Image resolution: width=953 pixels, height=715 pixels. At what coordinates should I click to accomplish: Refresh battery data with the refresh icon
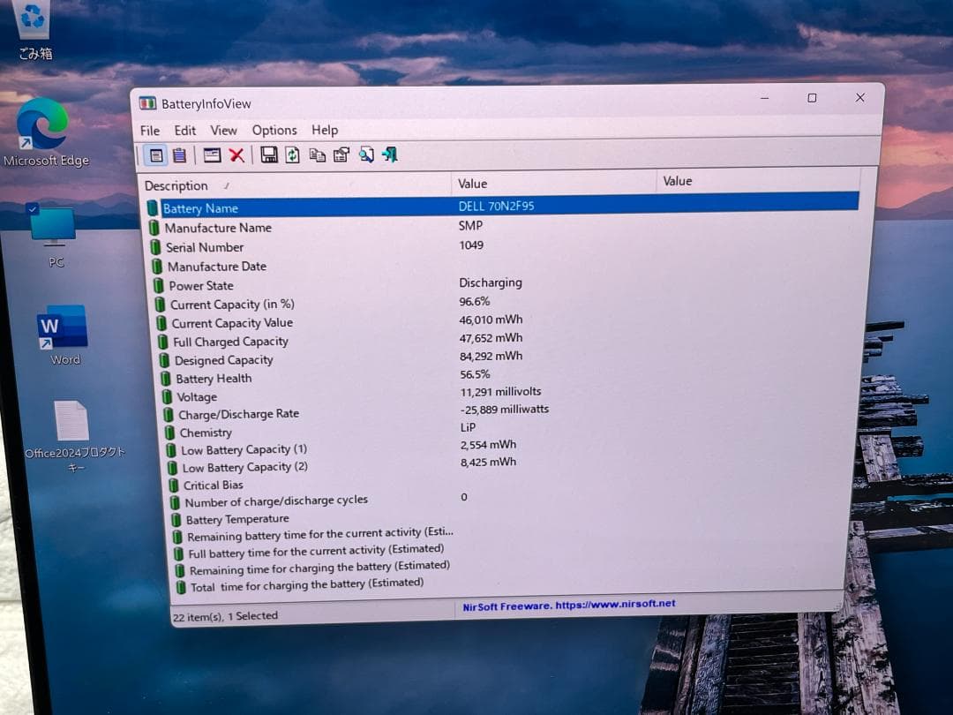pos(292,155)
